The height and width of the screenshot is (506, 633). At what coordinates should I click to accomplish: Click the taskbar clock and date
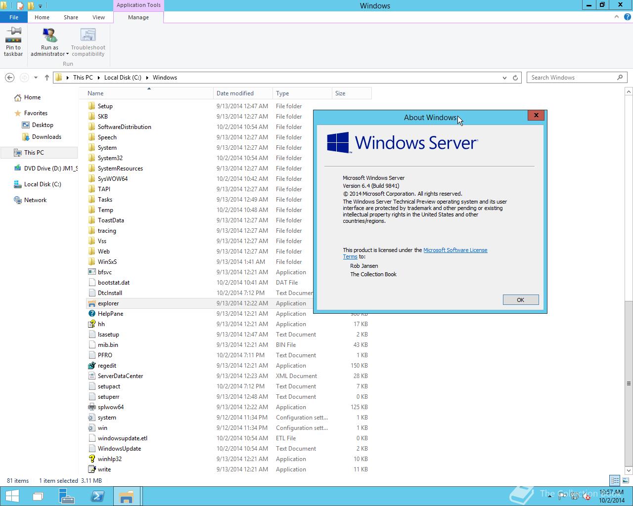[611, 496]
